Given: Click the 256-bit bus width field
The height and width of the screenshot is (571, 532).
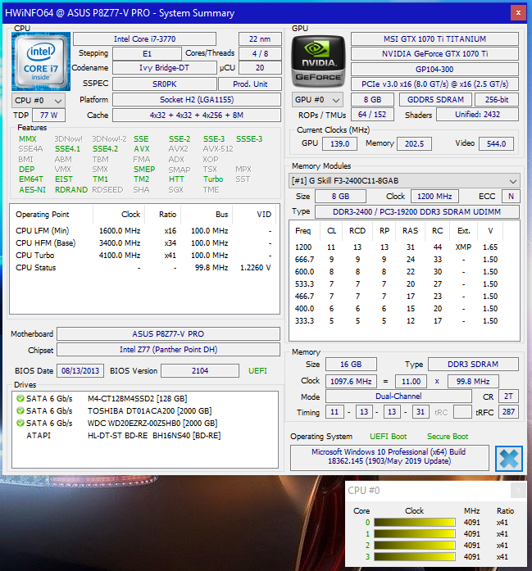Looking at the screenshot, I should pyautogui.click(x=497, y=99).
